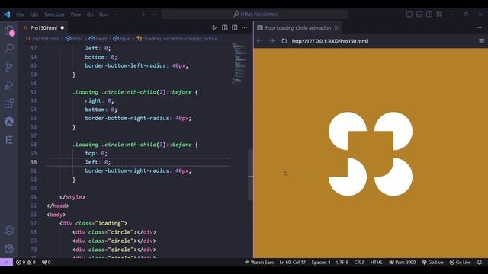The width and height of the screenshot is (488, 274).
Task: Click the text 'left: 0;' on line 60
Action: tap(98, 162)
